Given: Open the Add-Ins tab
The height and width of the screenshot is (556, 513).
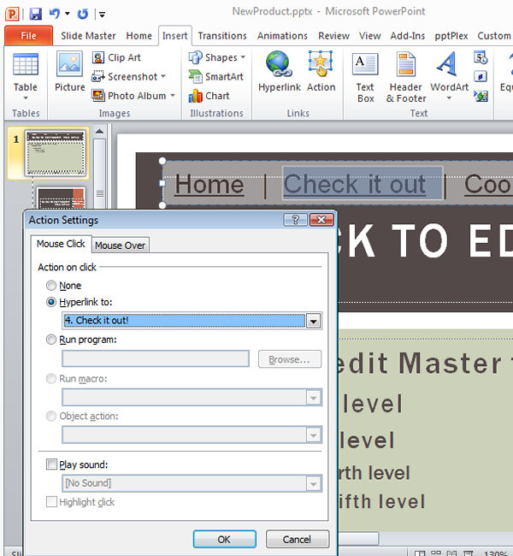Looking at the screenshot, I should tap(407, 36).
